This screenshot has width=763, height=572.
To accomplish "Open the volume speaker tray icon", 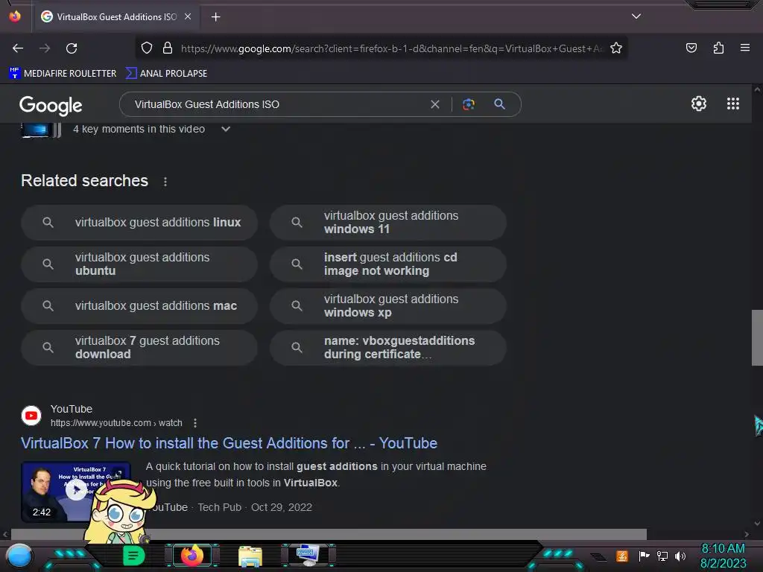I will tap(680, 556).
